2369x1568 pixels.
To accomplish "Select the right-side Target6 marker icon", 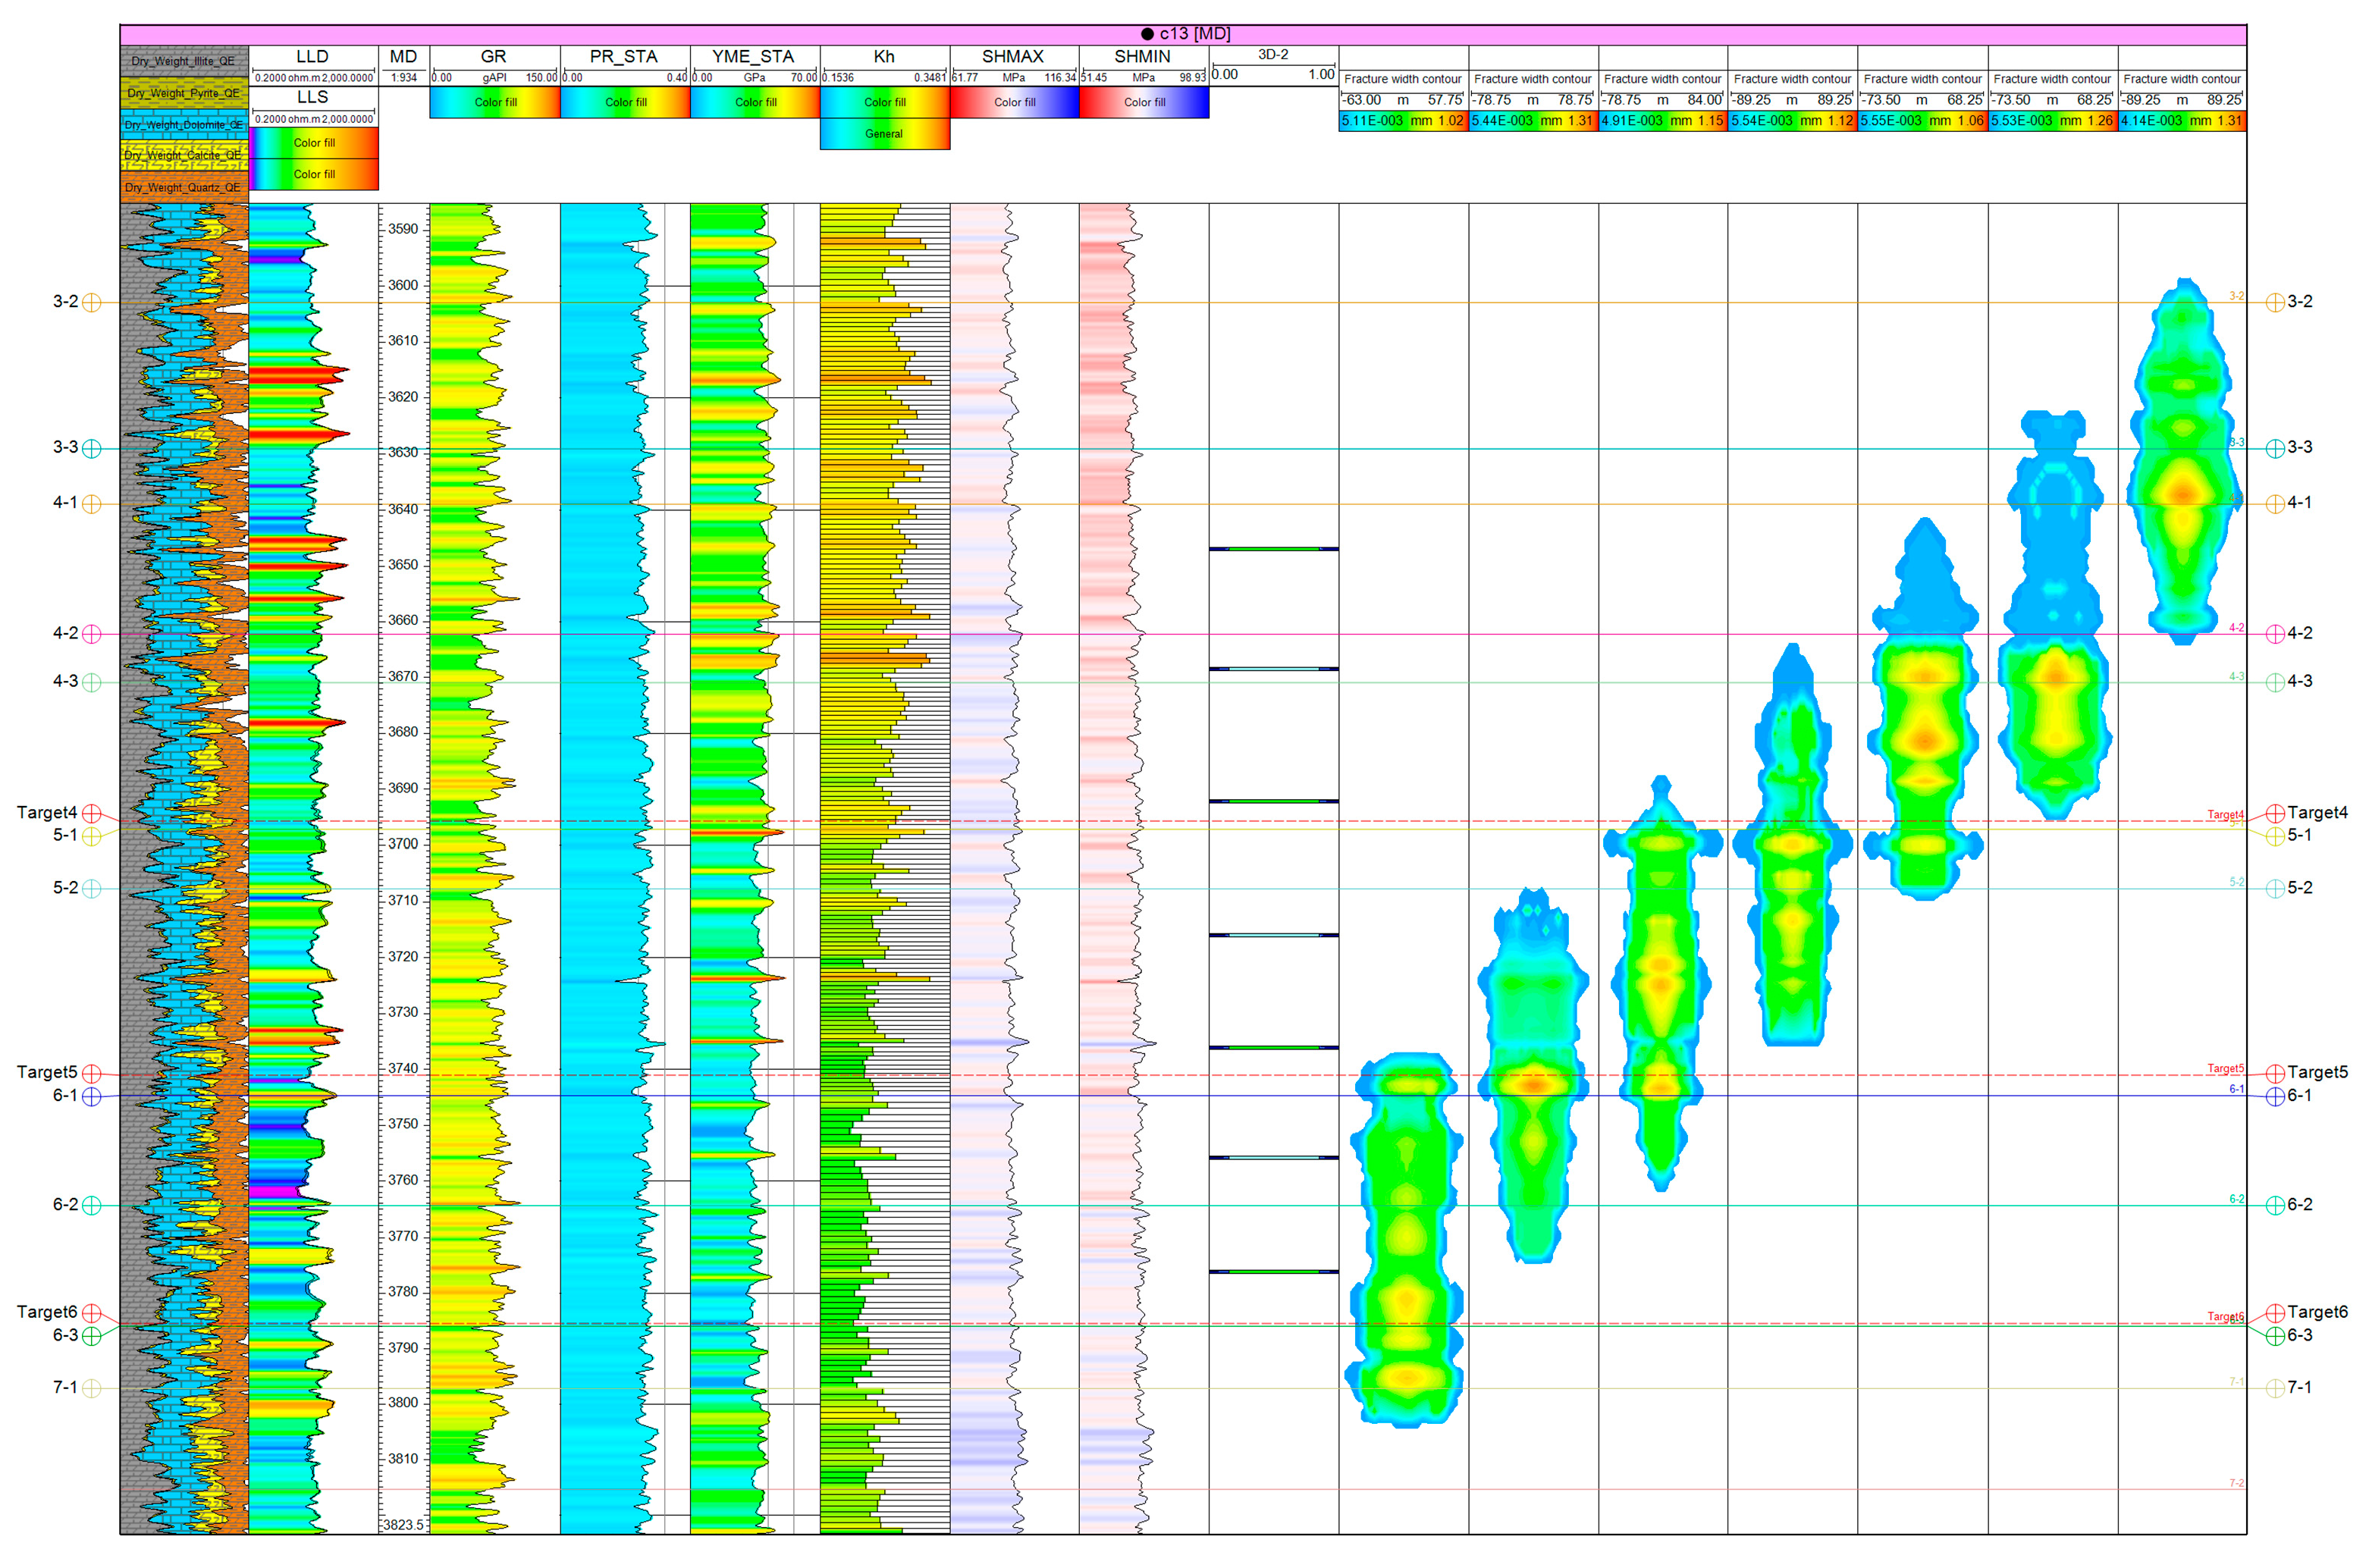I will point(2274,1313).
